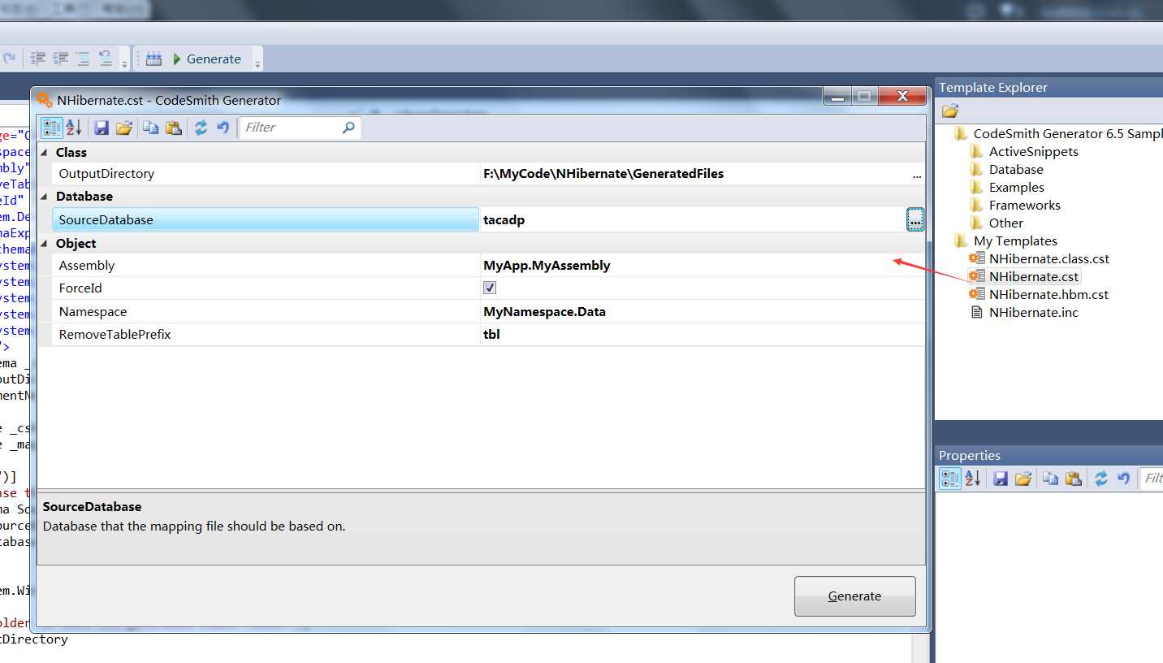This screenshot has width=1163, height=663.
Task: Collapse the Object property category
Action: pyautogui.click(x=44, y=243)
